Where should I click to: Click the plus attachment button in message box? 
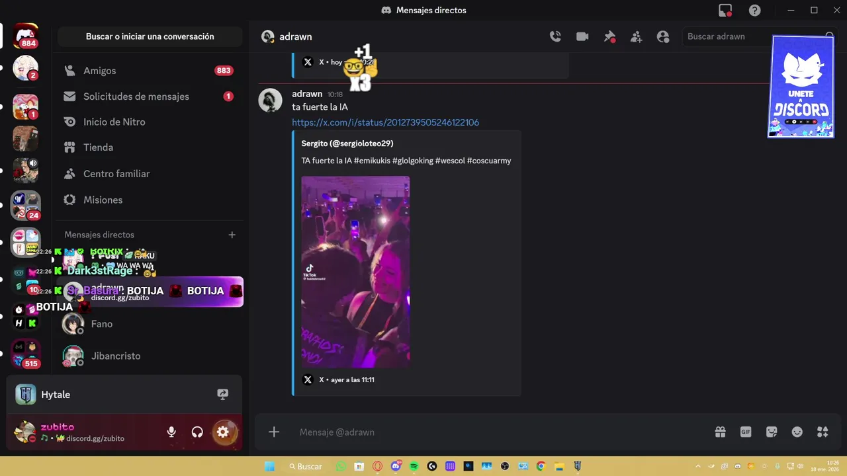tap(274, 432)
